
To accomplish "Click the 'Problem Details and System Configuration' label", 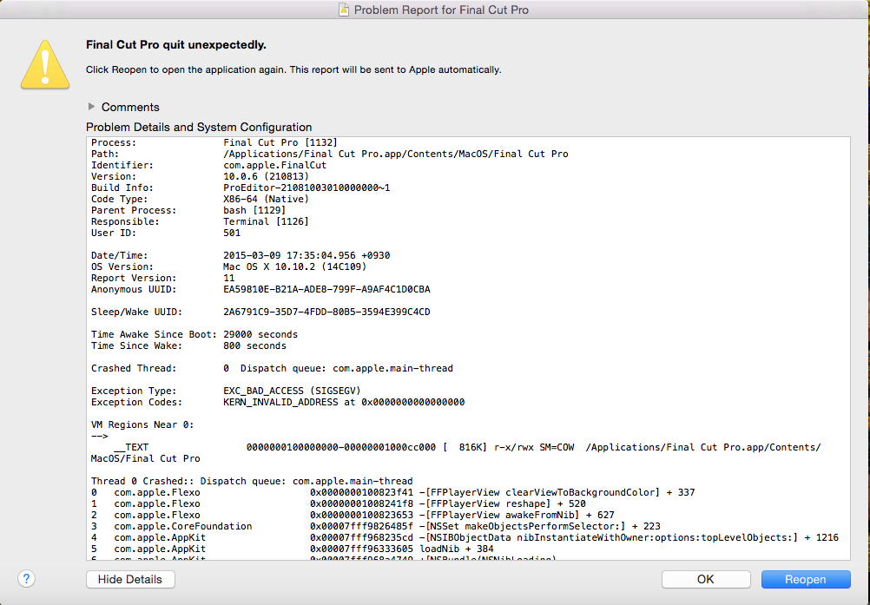I will pos(199,127).
